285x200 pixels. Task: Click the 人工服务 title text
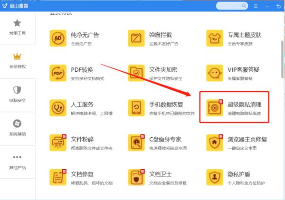[x=82, y=105]
